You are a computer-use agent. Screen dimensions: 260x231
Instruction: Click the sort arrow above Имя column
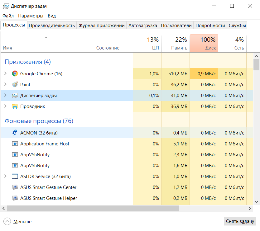tap(46, 38)
